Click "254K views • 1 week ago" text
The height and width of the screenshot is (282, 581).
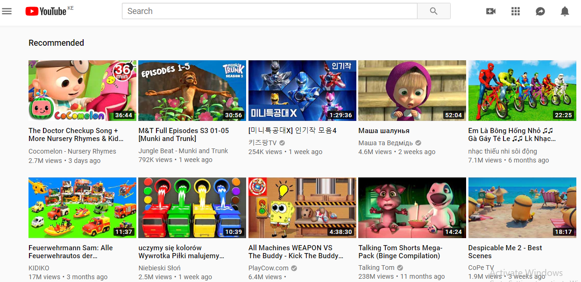pos(285,152)
